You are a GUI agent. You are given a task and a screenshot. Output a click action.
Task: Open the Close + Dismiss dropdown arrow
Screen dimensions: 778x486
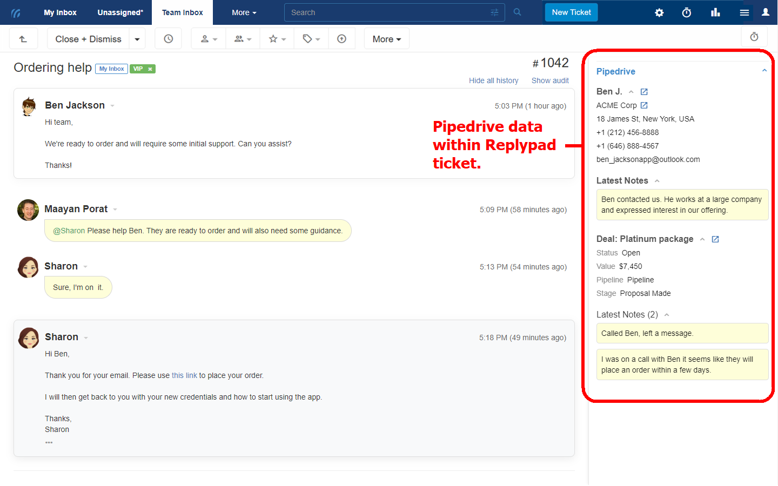(x=137, y=38)
